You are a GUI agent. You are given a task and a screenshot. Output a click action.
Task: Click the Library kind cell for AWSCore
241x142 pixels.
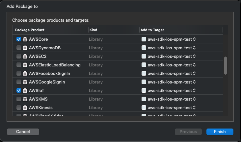point(96,39)
